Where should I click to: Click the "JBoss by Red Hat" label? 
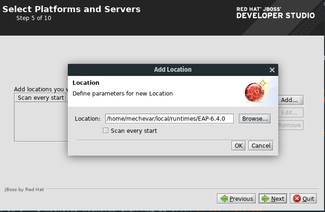coord(24,190)
